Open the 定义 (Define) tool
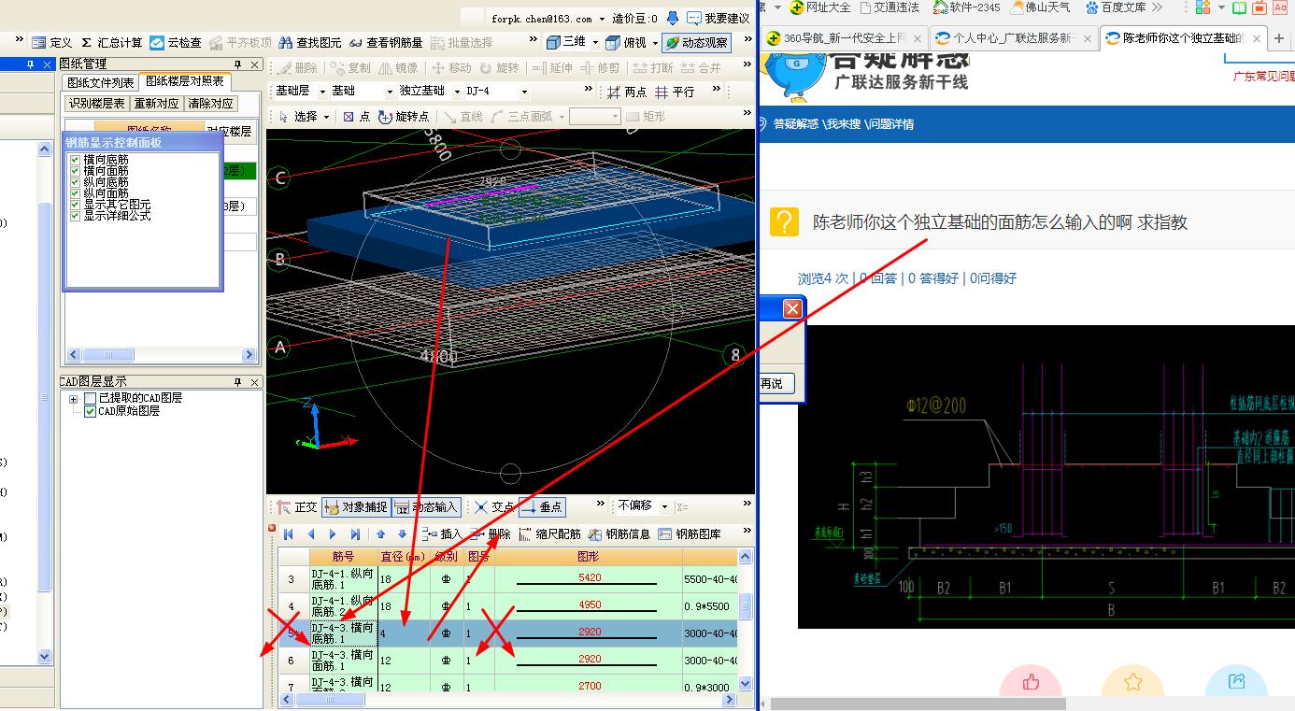The height and width of the screenshot is (711, 1295). pos(51,43)
